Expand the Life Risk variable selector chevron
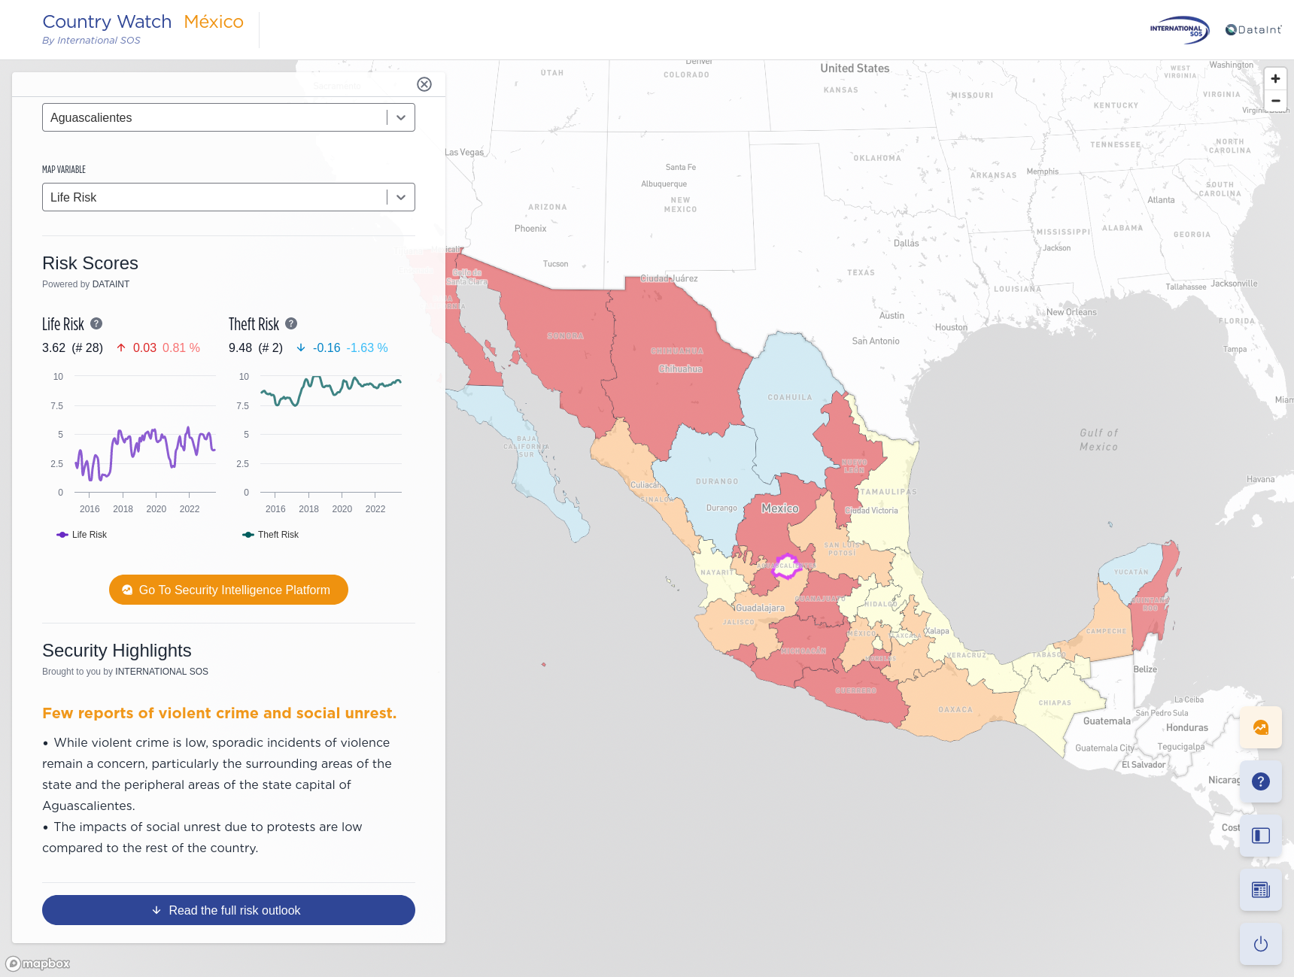This screenshot has width=1294, height=977. pos(400,197)
